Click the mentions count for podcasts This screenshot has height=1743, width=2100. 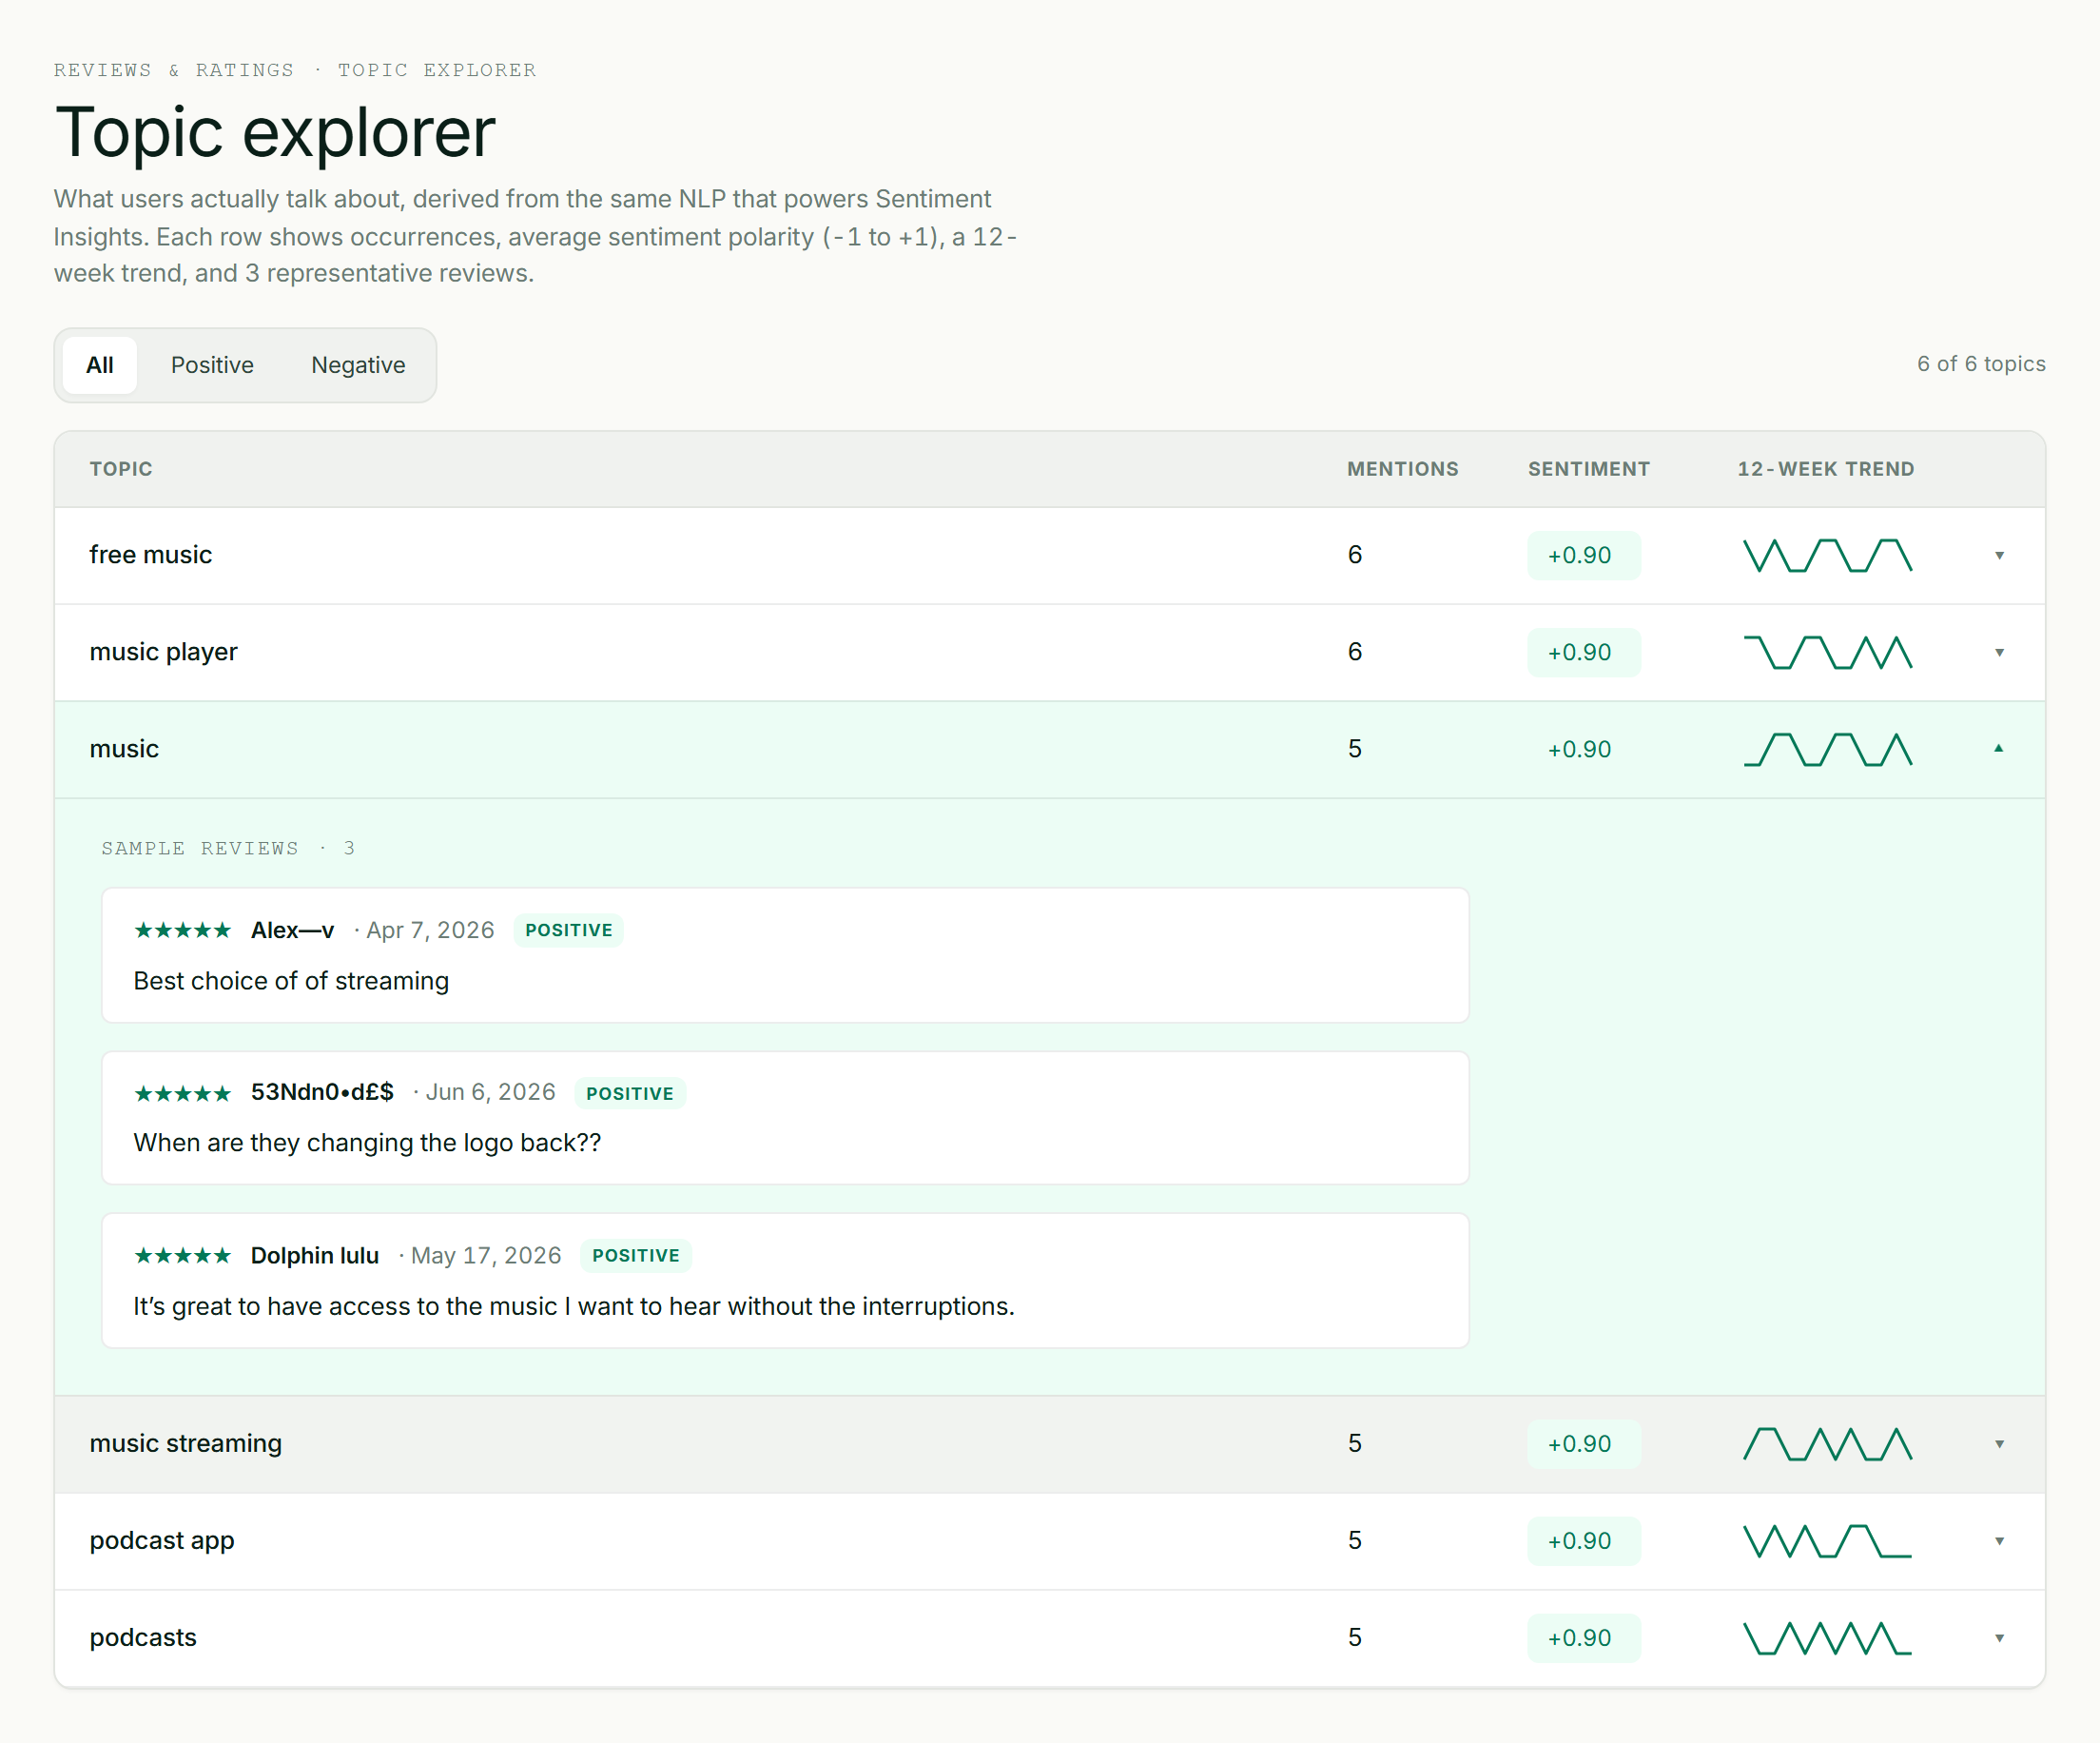pos(1355,1637)
